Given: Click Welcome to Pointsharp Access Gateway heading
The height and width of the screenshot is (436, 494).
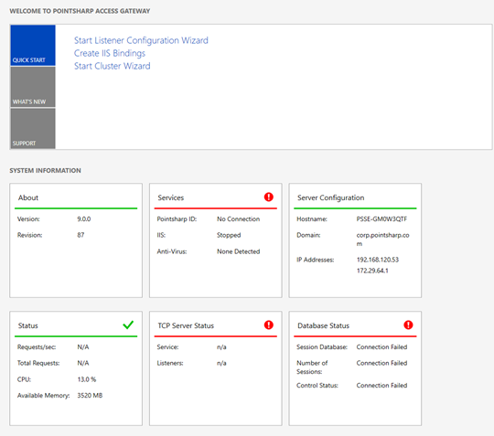Looking at the screenshot, I should click(x=80, y=11).
